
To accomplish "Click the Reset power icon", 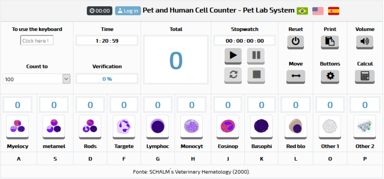I will click(x=296, y=41).
